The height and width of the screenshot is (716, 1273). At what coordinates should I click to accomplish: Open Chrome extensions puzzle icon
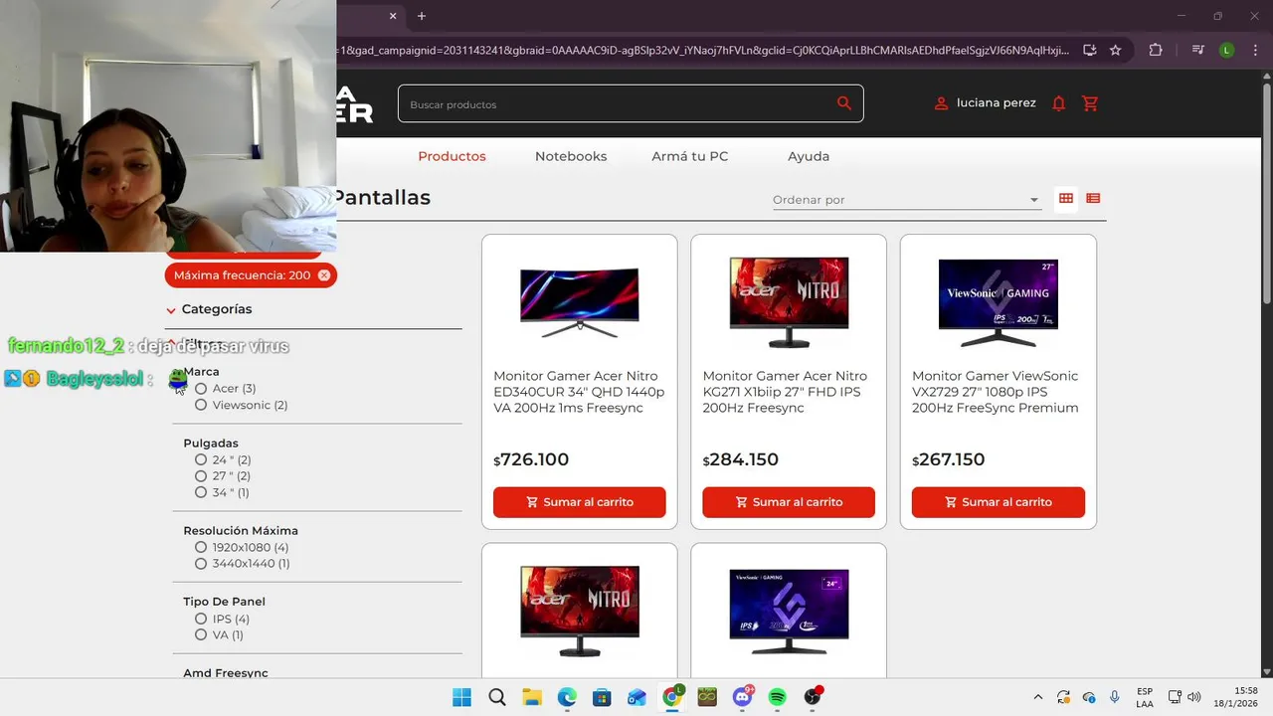pyautogui.click(x=1156, y=50)
